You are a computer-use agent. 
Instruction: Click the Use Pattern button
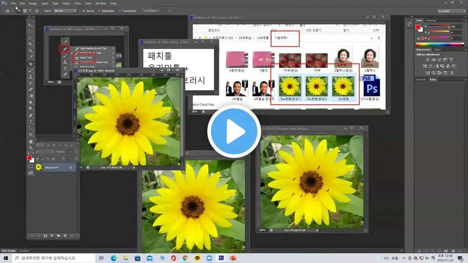(151, 11)
